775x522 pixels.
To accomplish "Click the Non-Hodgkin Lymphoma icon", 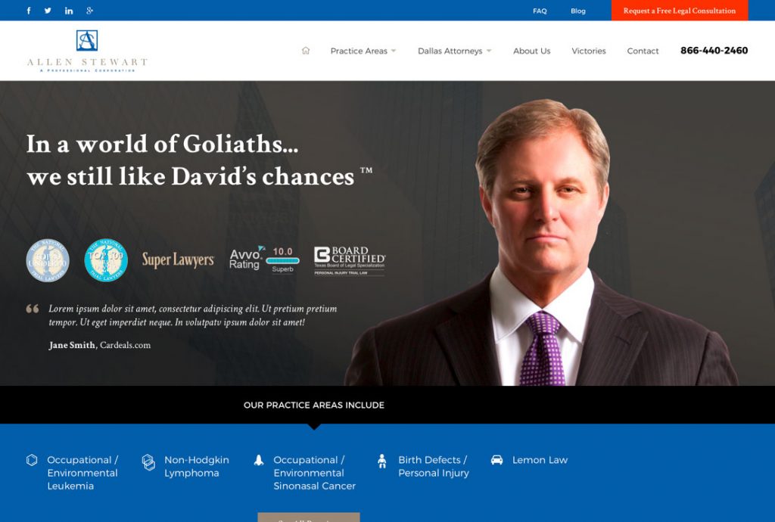I will tap(148, 462).
